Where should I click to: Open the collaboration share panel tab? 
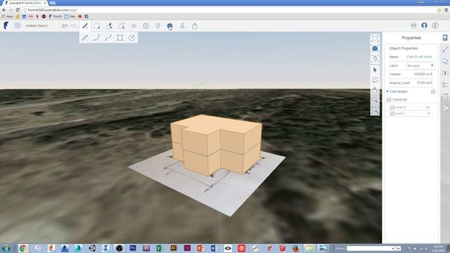click(445, 108)
